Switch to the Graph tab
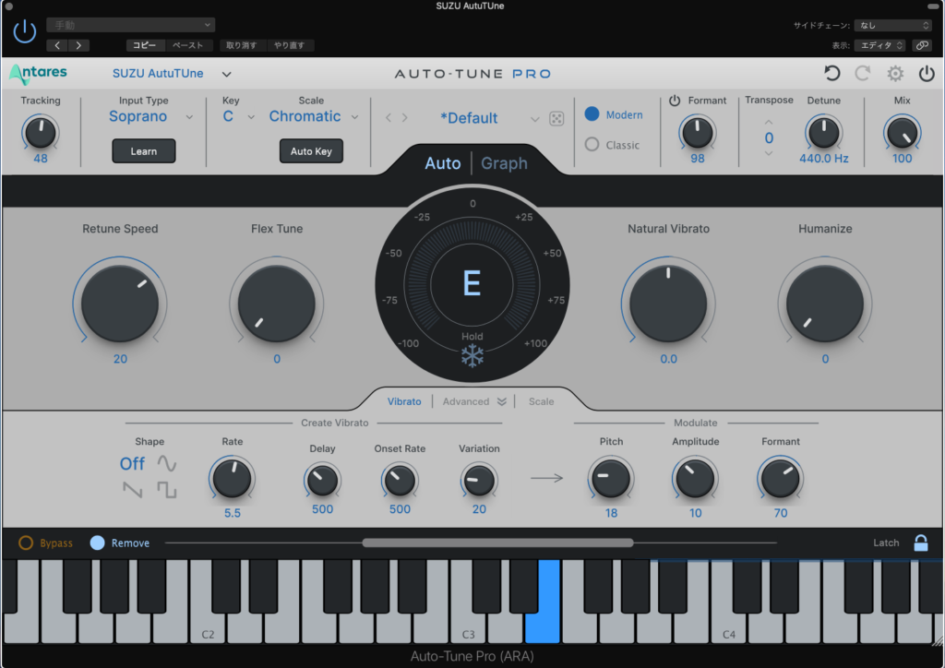This screenshot has width=945, height=668. [x=504, y=163]
